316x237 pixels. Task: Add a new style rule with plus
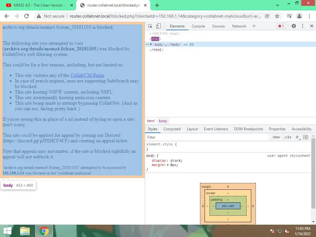click(297, 137)
